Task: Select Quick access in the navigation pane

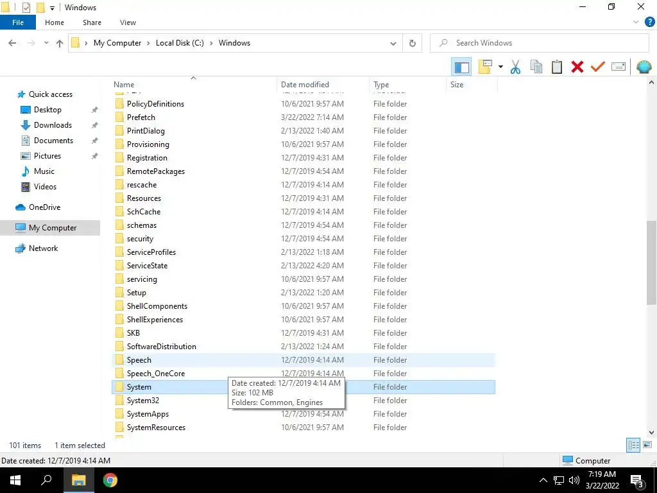Action: pyautogui.click(x=50, y=94)
